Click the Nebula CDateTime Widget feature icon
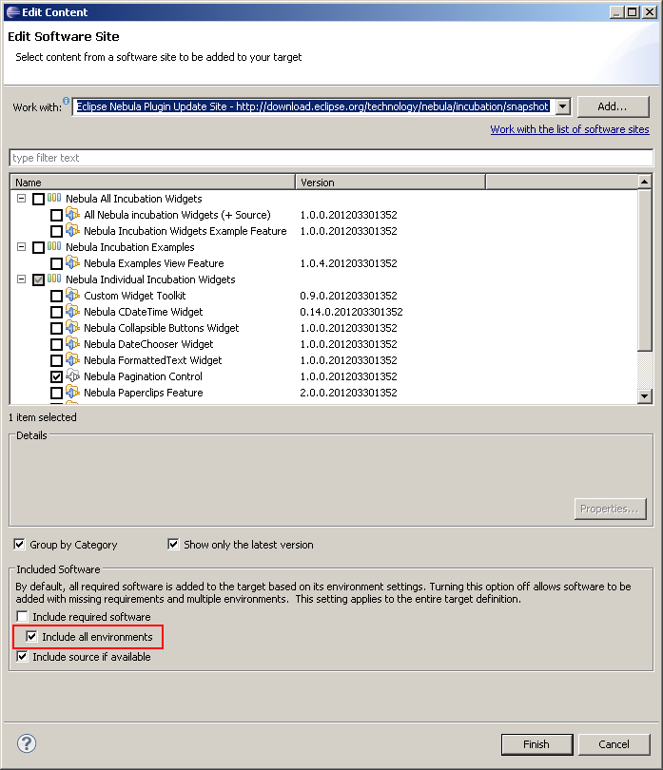This screenshot has height=770, width=663. coord(72,312)
